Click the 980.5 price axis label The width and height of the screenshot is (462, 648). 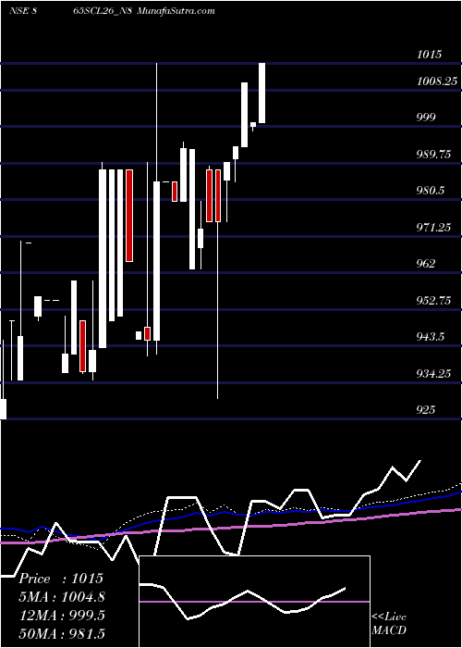pyautogui.click(x=431, y=191)
